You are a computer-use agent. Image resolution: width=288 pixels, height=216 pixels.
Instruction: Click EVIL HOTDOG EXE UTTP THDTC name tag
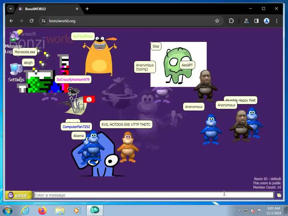[x=126, y=125]
